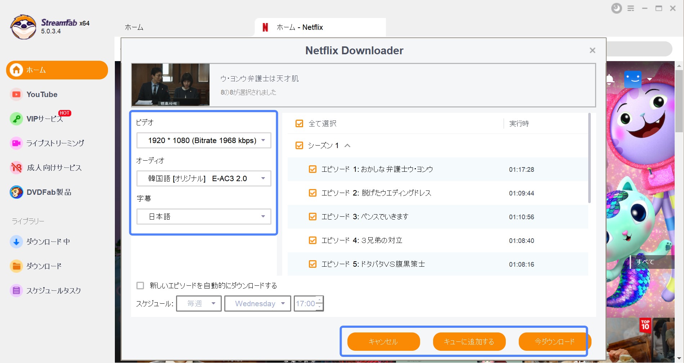The image size is (684, 363).
Task: Uncheck Episode 3 checkbox
Action: (312, 217)
